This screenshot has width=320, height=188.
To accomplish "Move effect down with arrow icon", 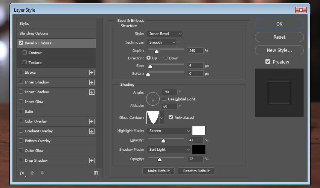I will click(x=42, y=173).
